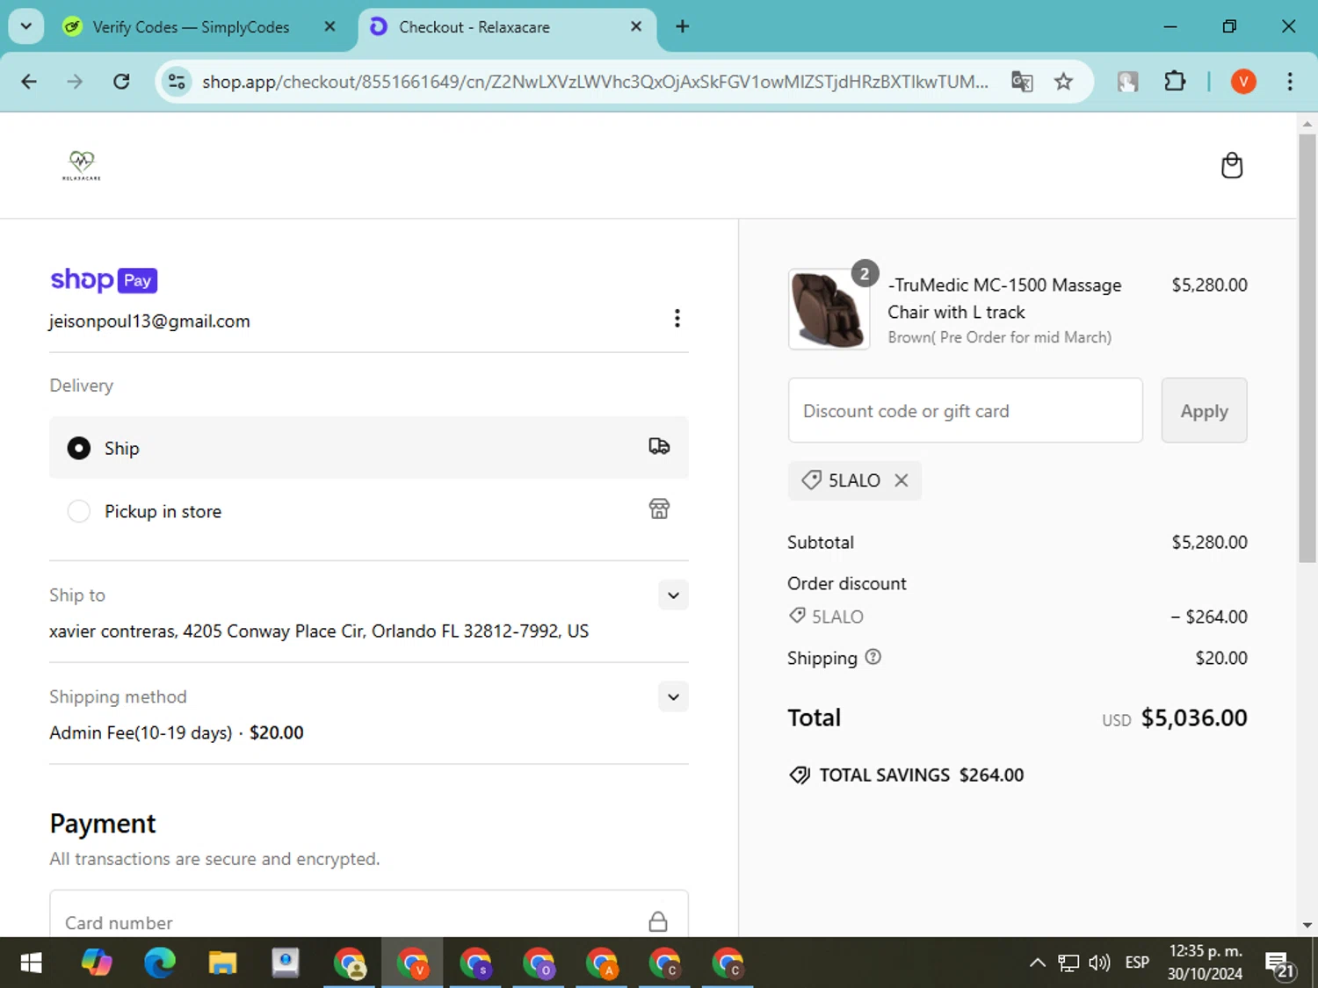Open the Chrome taskbar window with S badge
1318x988 pixels.
[475, 963]
